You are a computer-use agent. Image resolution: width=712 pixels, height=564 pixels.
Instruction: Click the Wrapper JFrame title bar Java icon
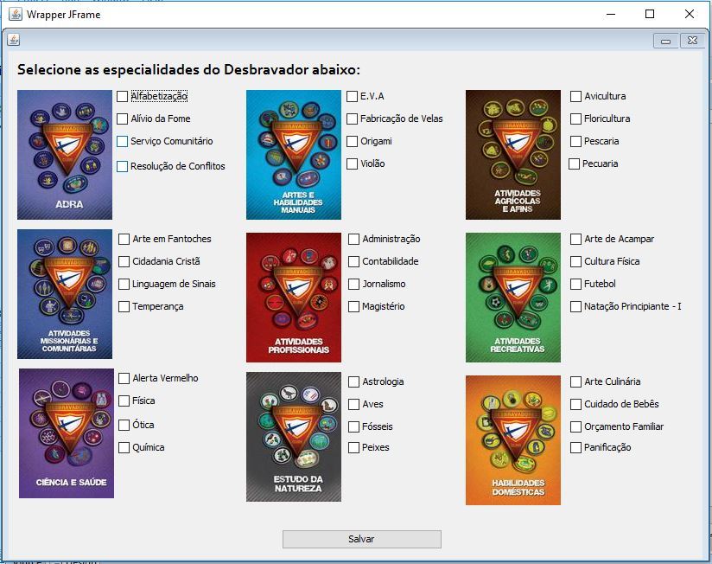16,14
